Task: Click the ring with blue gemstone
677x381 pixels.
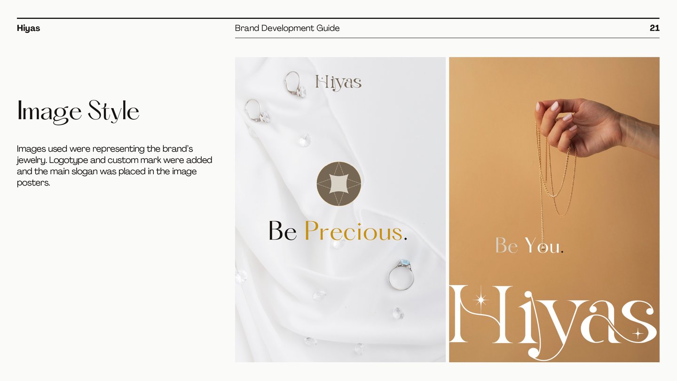Action: pos(401,274)
